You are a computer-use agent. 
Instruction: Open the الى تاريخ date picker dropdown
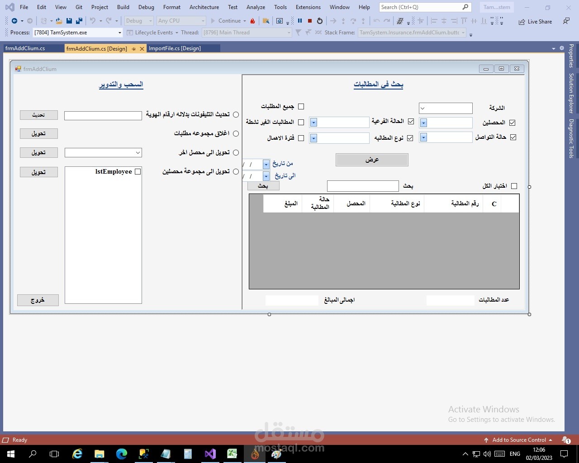(266, 176)
